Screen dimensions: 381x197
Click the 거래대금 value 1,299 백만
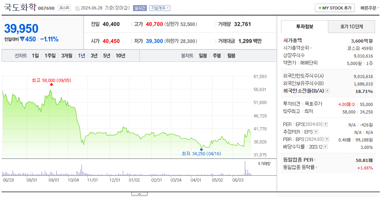250,41
